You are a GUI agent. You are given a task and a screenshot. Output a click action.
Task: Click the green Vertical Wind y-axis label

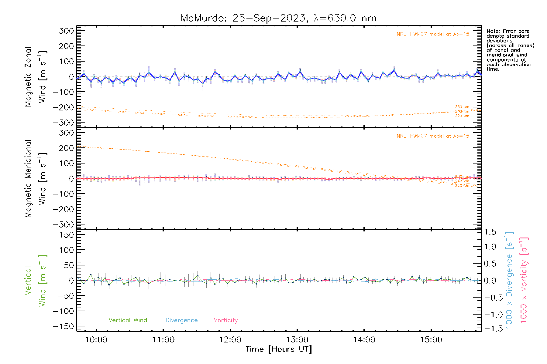[x=35, y=281]
